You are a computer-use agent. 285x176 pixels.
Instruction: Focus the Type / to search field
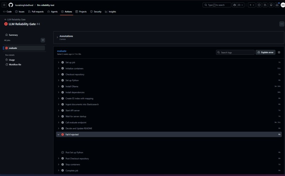pos(217,5)
